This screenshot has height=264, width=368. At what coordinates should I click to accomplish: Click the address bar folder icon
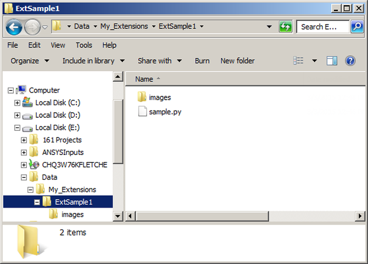pyautogui.click(x=57, y=26)
